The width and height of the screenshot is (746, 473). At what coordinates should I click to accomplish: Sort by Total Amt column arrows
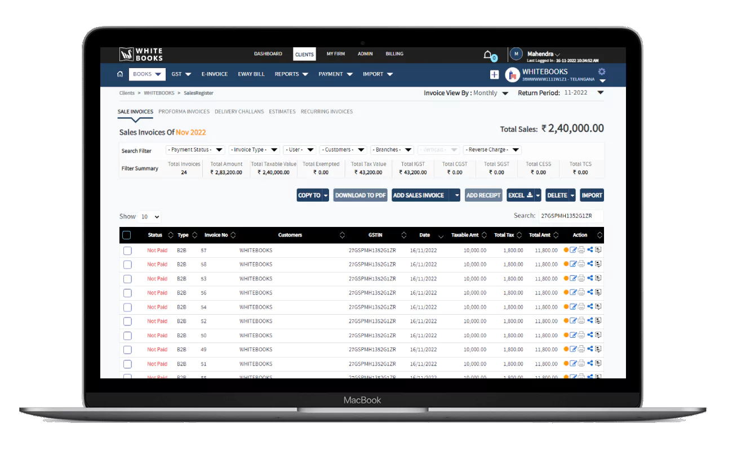(556, 235)
